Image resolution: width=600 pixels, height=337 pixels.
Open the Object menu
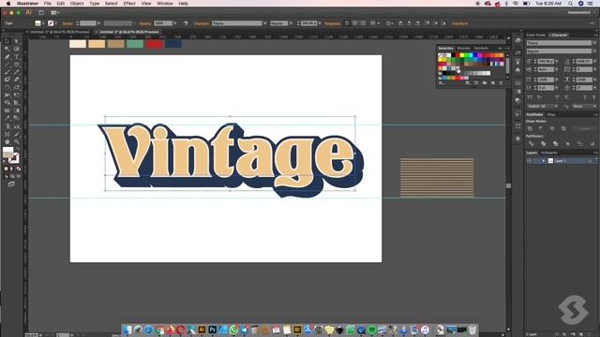(x=77, y=4)
